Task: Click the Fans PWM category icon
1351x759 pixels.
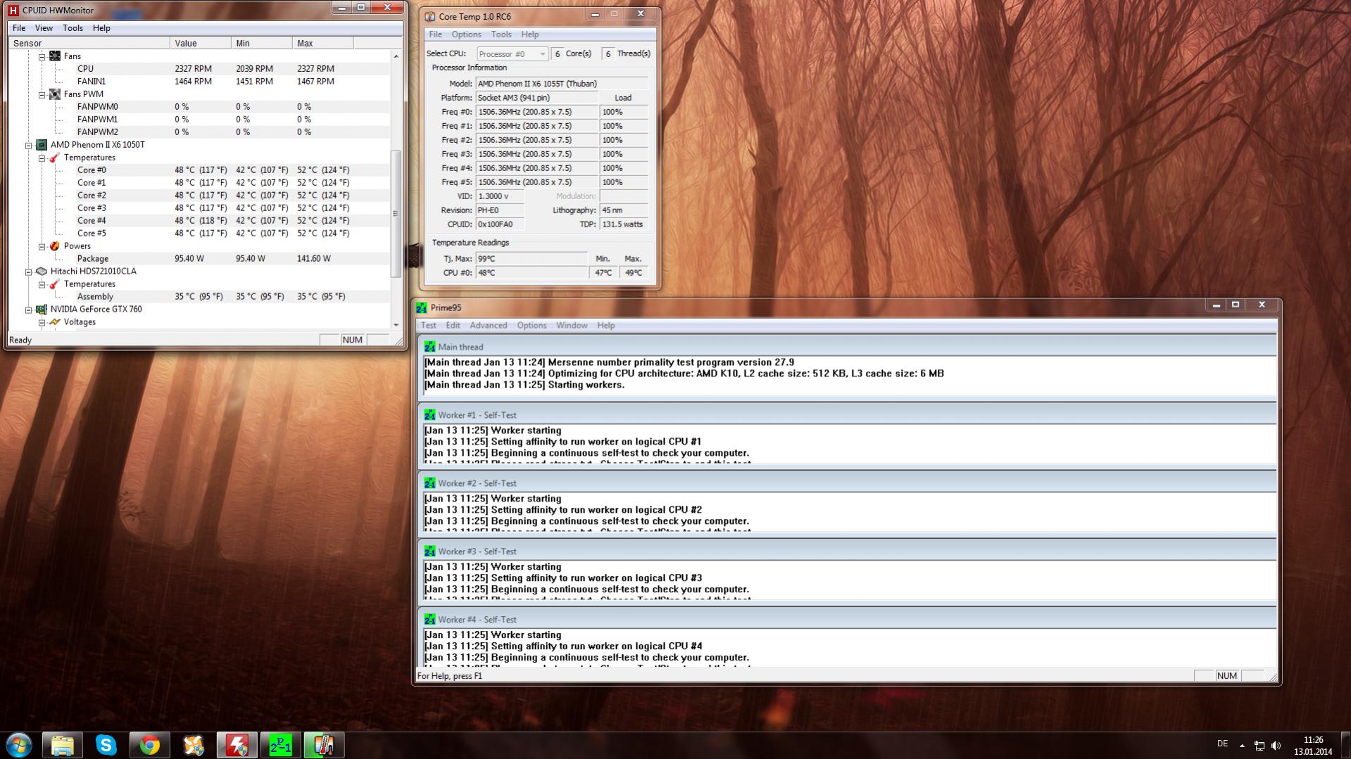Action: 55,94
